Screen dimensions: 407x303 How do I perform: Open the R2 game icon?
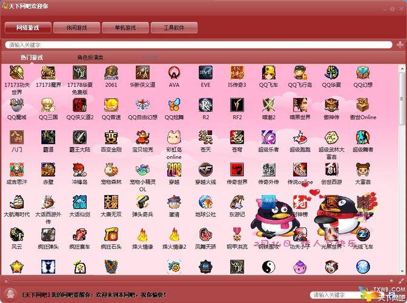(x=205, y=105)
